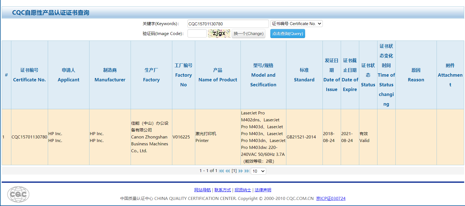Go to first page pagination icon
Screen dimensions: 465x206
tap(221, 171)
